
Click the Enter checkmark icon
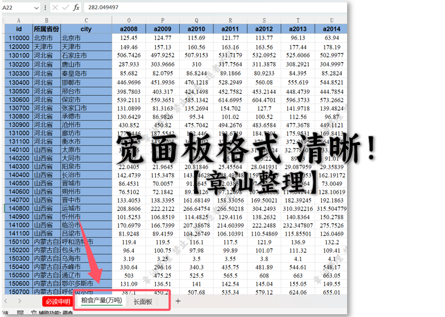(65, 8)
